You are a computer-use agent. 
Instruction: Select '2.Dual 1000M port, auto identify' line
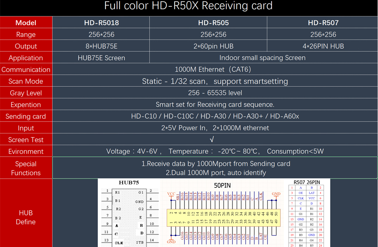coord(216,173)
